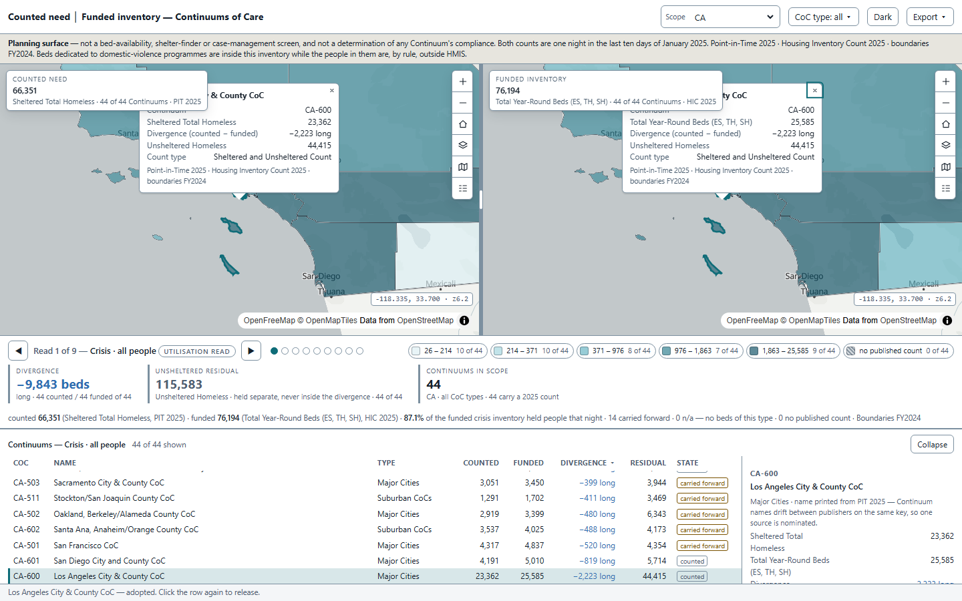Screen dimensions: 962x601
Task: Release the Los Angeles City & County CoC row
Action: coord(375,576)
